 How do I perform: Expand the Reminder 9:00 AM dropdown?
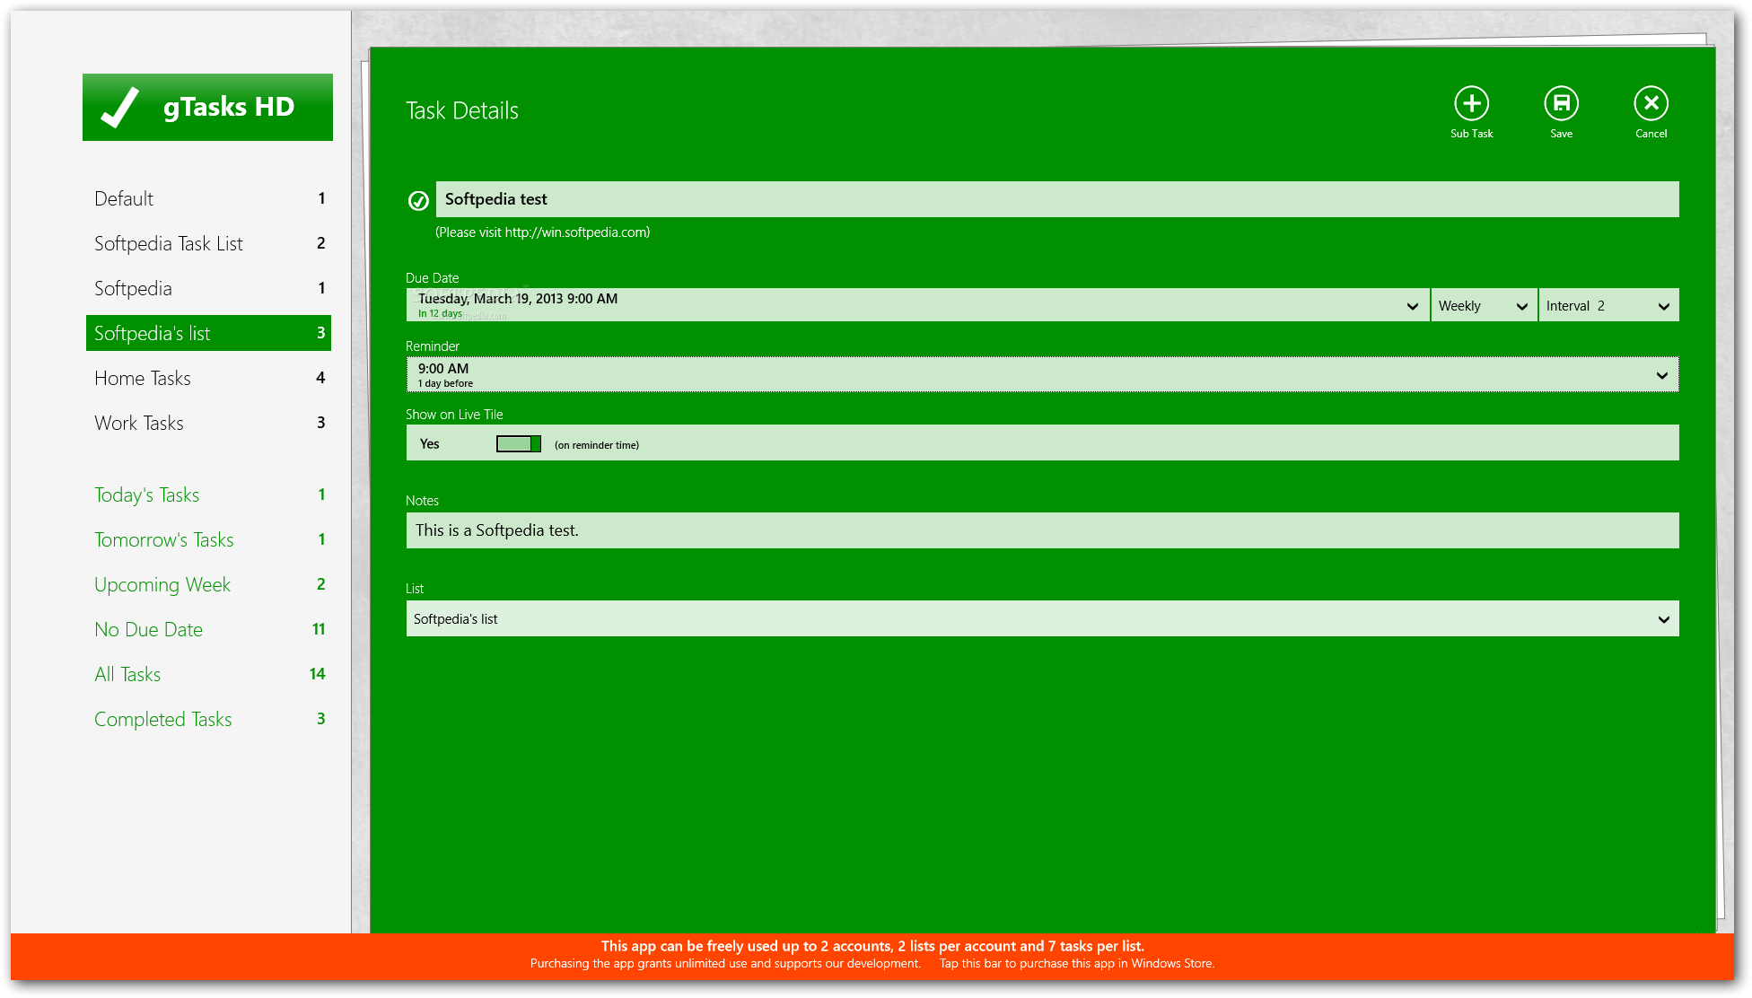coord(1042,374)
